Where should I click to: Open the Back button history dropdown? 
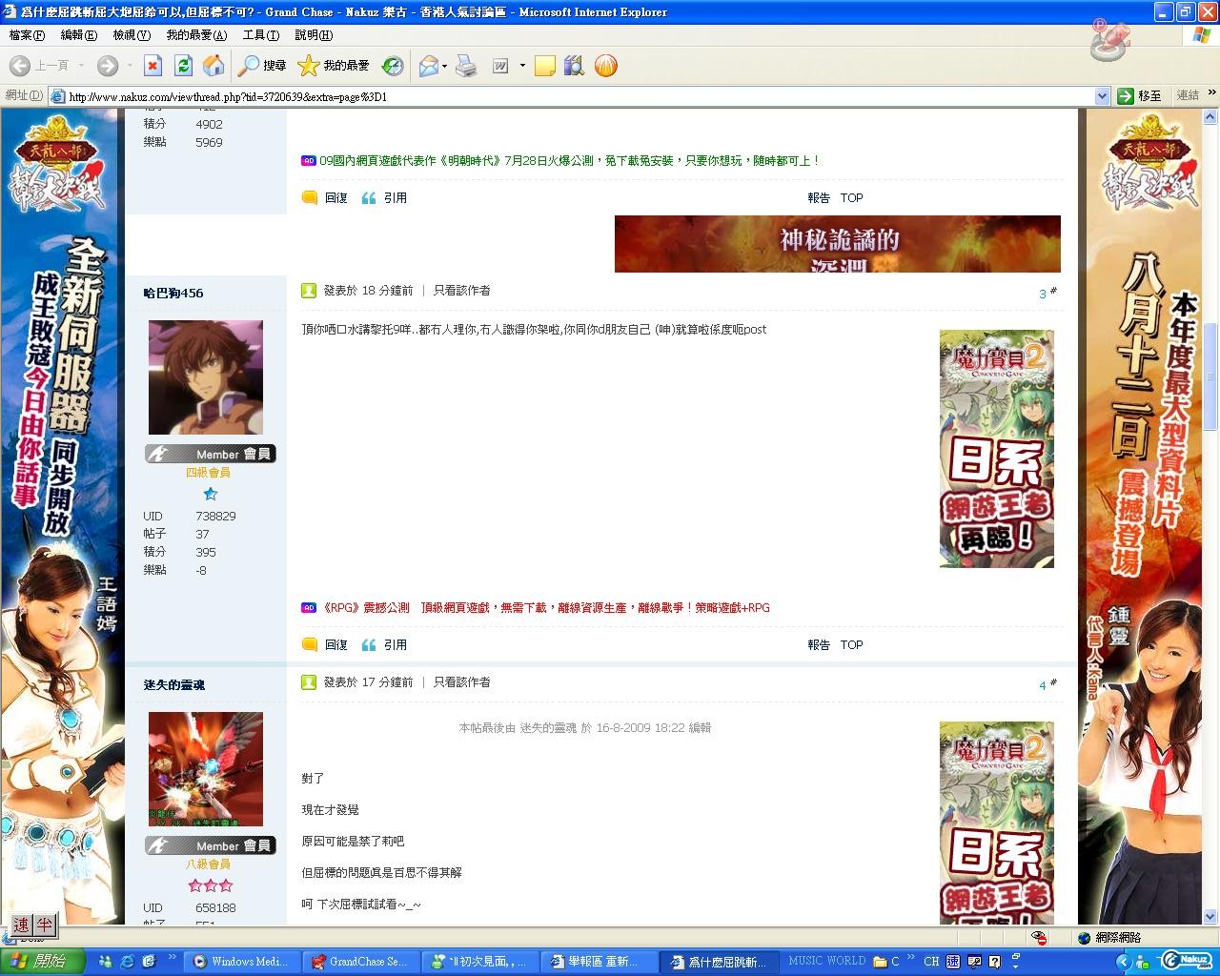tap(82, 66)
